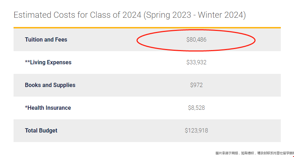Screen dimensions: 294x157
Task: Select the Total Budget row label
Action: coord(41,130)
